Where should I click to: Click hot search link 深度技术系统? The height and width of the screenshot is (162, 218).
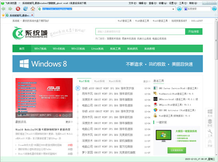tap(114, 39)
